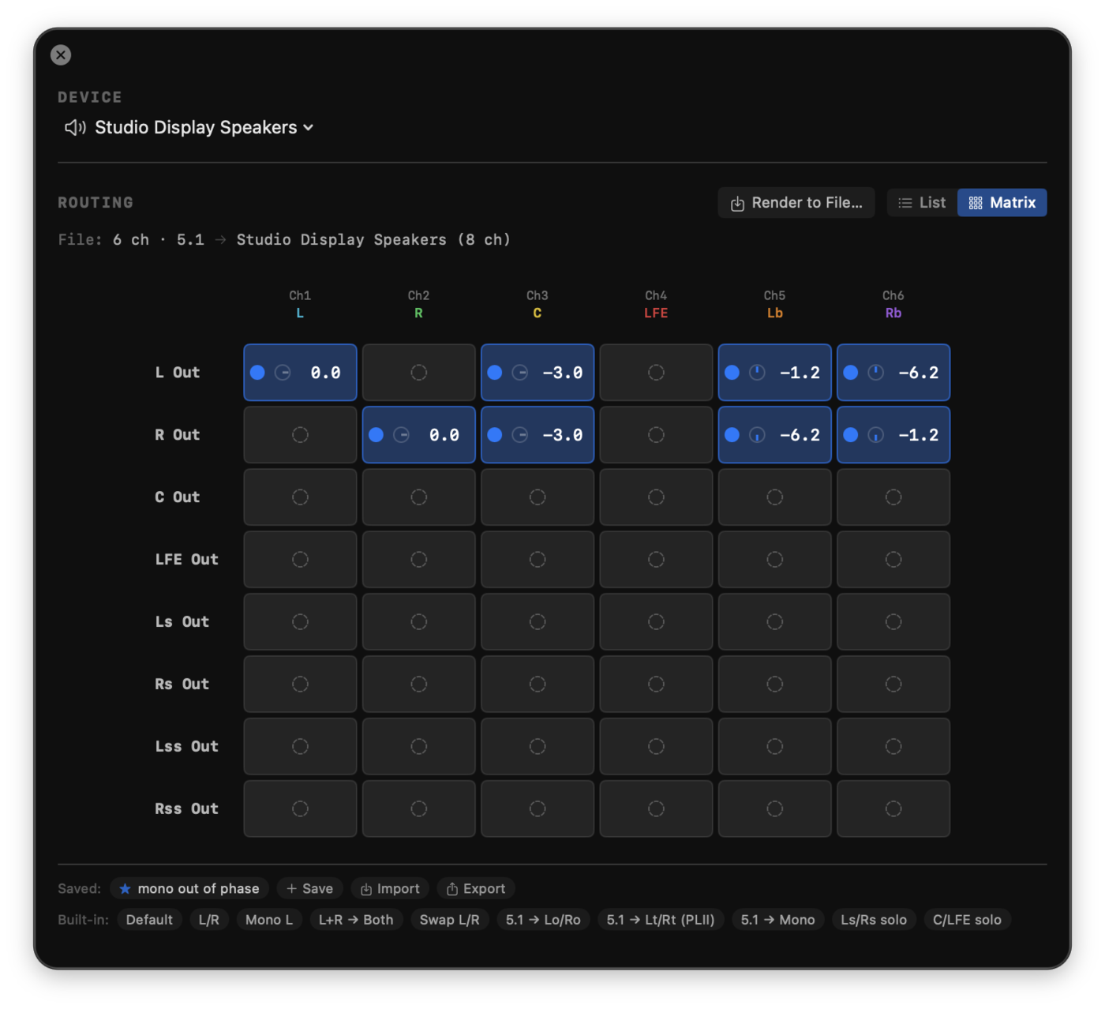The image size is (1105, 1009).
Task: Click the knob in R Out Ch2 cell
Action: (401, 435)
